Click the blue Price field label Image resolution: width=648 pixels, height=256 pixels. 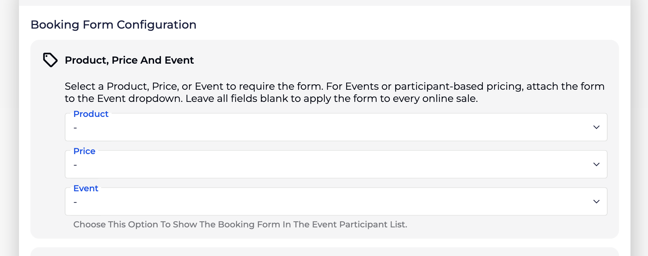coord(84,151)
